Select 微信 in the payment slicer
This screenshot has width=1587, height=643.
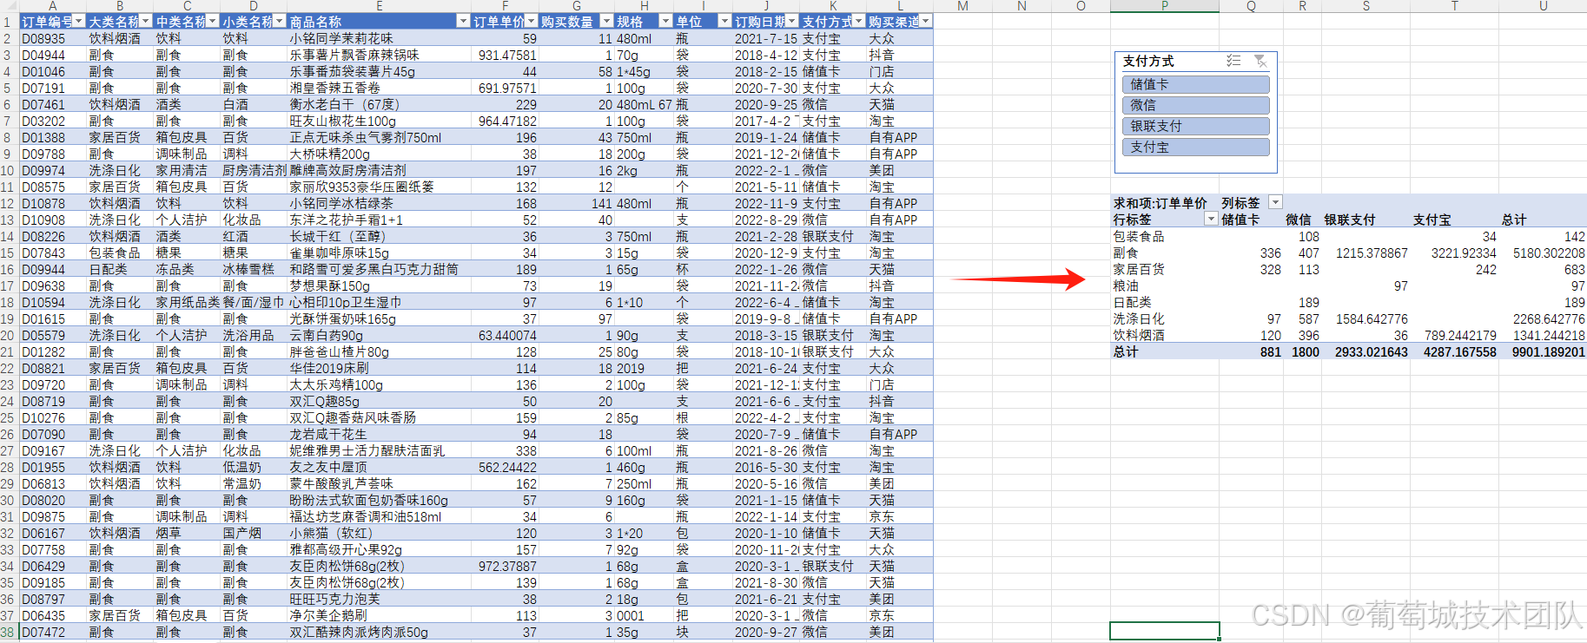1195,105
